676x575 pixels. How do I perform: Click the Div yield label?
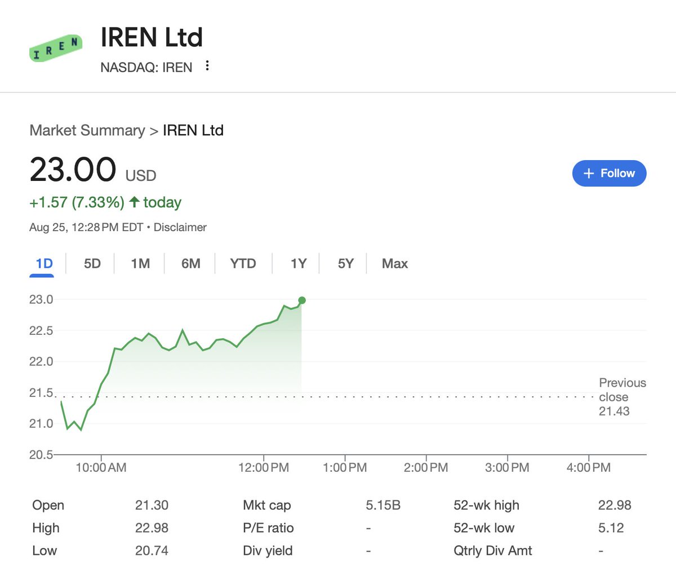(268, 550)
